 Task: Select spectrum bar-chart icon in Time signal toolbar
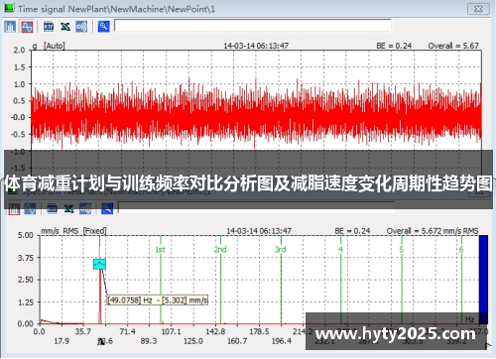[x=10, y=27]
